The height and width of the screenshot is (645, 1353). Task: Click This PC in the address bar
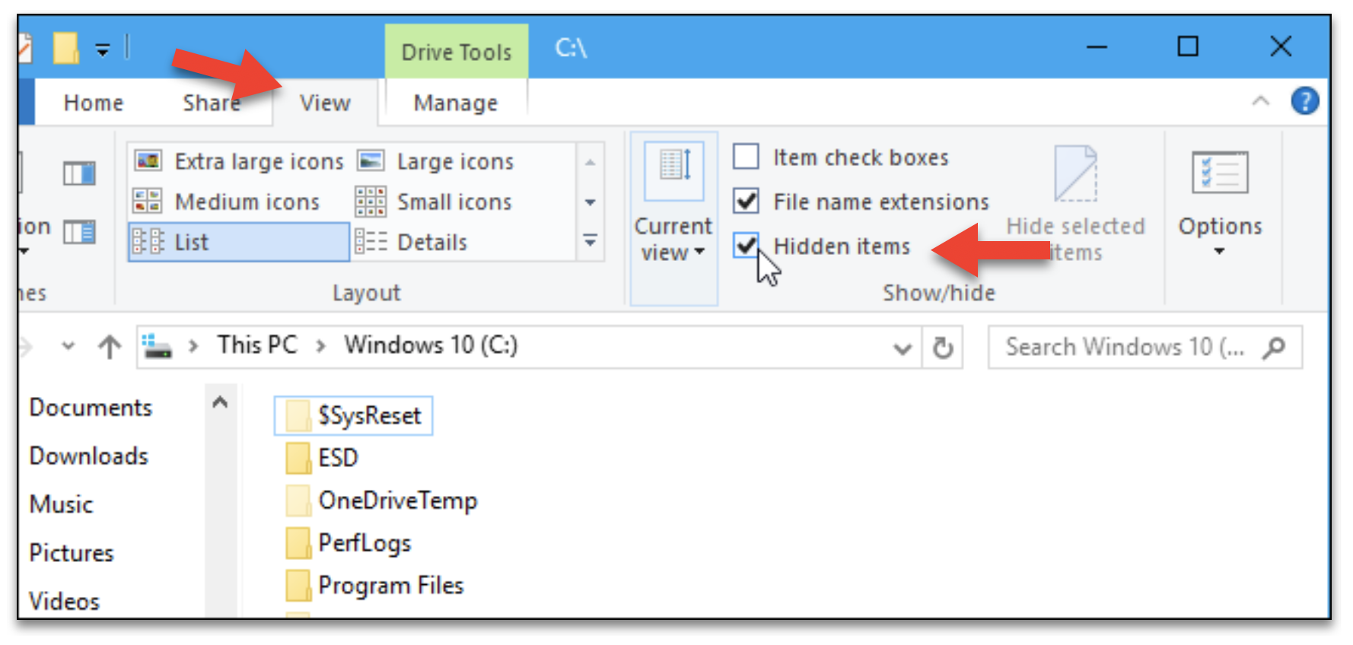tap(257, 345)
